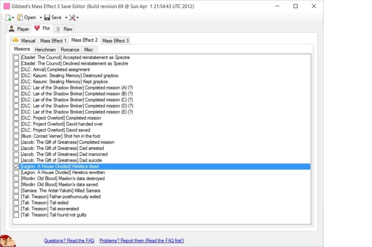Expand the Open button dropdown arrow

(41, 17)
